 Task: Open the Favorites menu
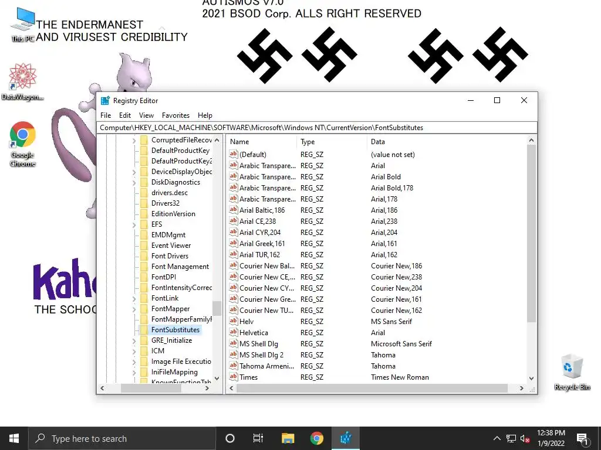(x=175, y=115)
